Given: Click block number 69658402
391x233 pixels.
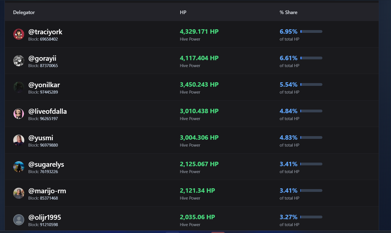Looking at the screenshot, I should (49, 39).
